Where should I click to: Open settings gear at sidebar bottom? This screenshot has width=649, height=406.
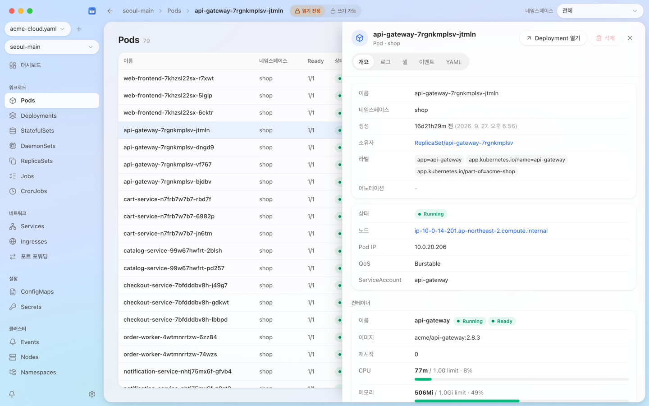click(92, 394)
